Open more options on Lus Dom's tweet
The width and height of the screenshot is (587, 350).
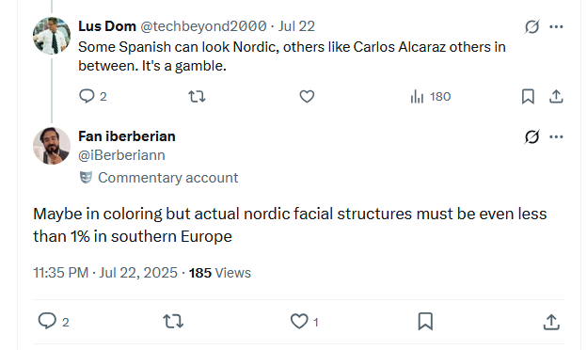click(x=556, y=26)
